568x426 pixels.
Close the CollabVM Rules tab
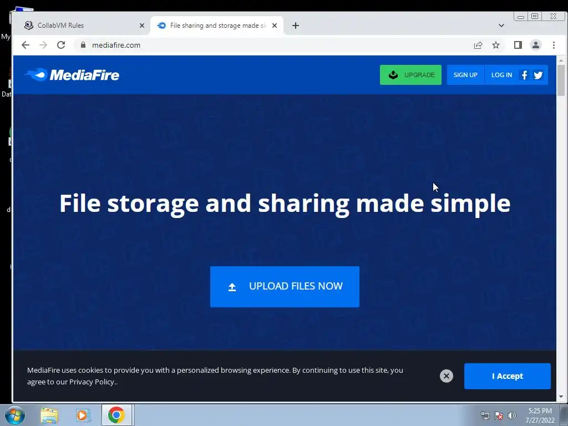coord(142,26)
